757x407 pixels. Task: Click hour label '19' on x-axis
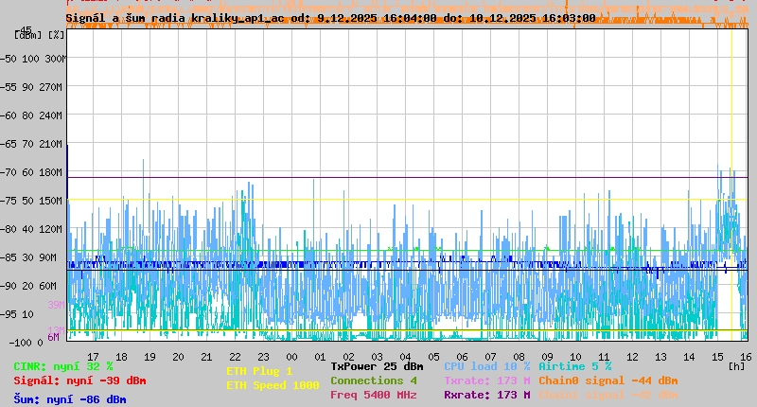click(150, 357)
